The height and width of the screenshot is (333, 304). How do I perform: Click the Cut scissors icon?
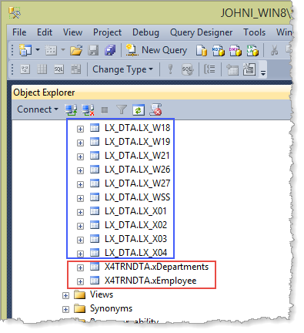pos(274,50)
